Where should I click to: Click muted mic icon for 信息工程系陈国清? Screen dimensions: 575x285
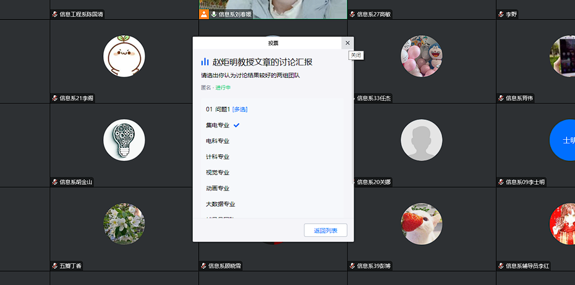click(55, 14)
